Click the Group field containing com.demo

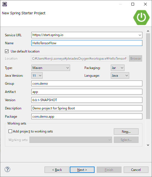87,84
